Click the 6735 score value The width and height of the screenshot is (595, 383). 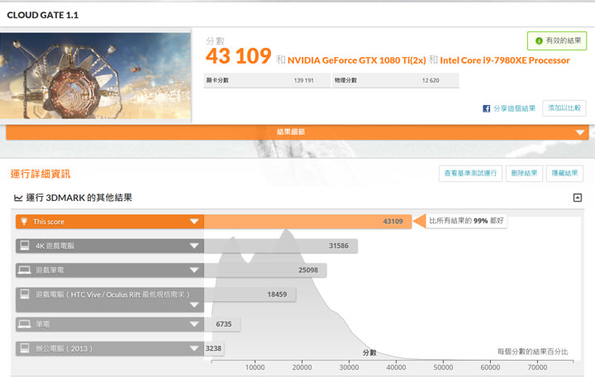223,324
